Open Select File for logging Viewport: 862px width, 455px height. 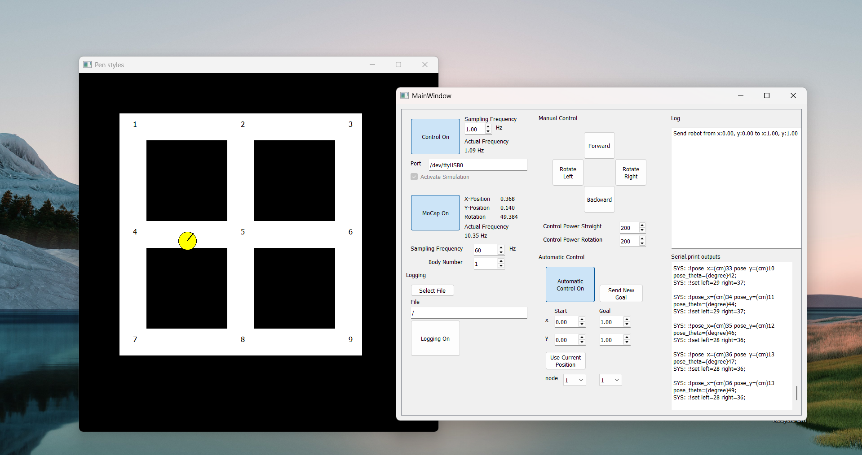click(432, 290)
